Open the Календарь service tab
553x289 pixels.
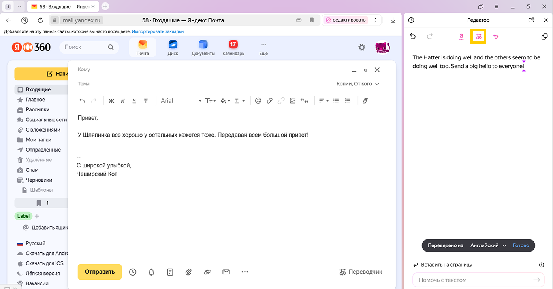click(233, 47)
